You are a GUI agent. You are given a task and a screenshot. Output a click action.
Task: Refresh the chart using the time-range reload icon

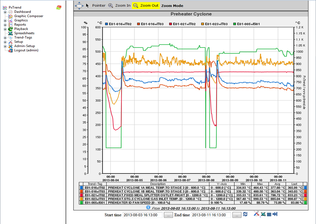pos(245,214)
